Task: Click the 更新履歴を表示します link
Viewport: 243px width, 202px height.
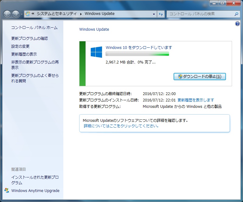Action: coord(196,100)
